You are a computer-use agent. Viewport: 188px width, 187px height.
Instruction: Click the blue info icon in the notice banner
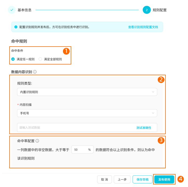(16, 27)
